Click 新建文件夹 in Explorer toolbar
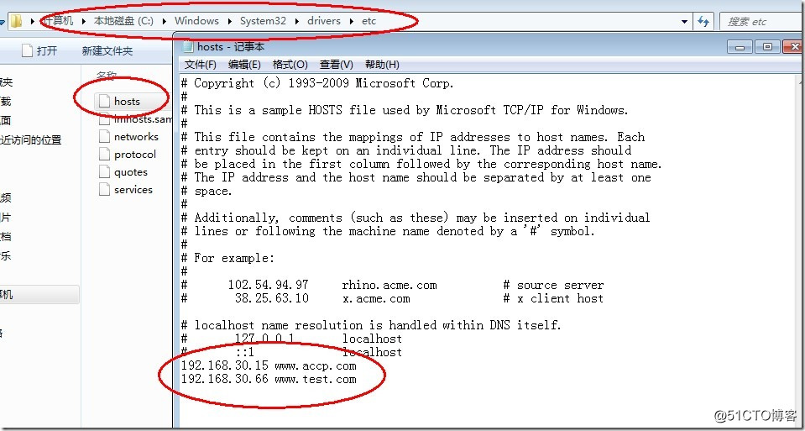The height and width of the screenshot is (431, 805). tap(107, 50)
